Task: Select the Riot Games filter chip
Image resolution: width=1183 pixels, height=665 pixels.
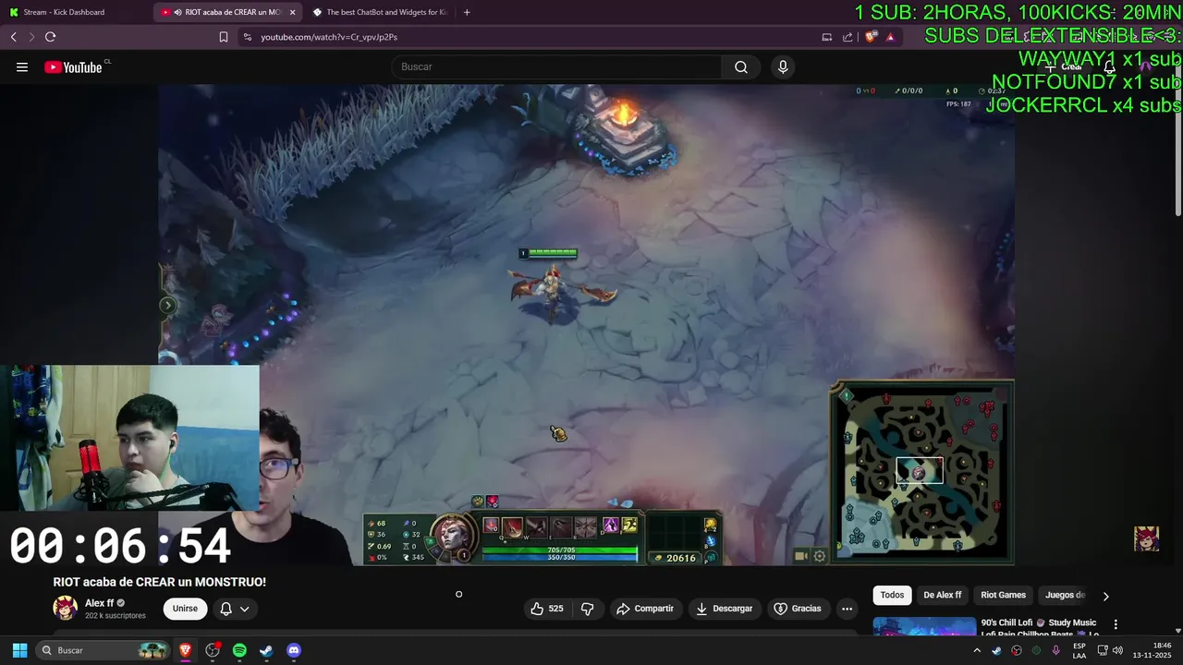Action: pos(1003,595)
